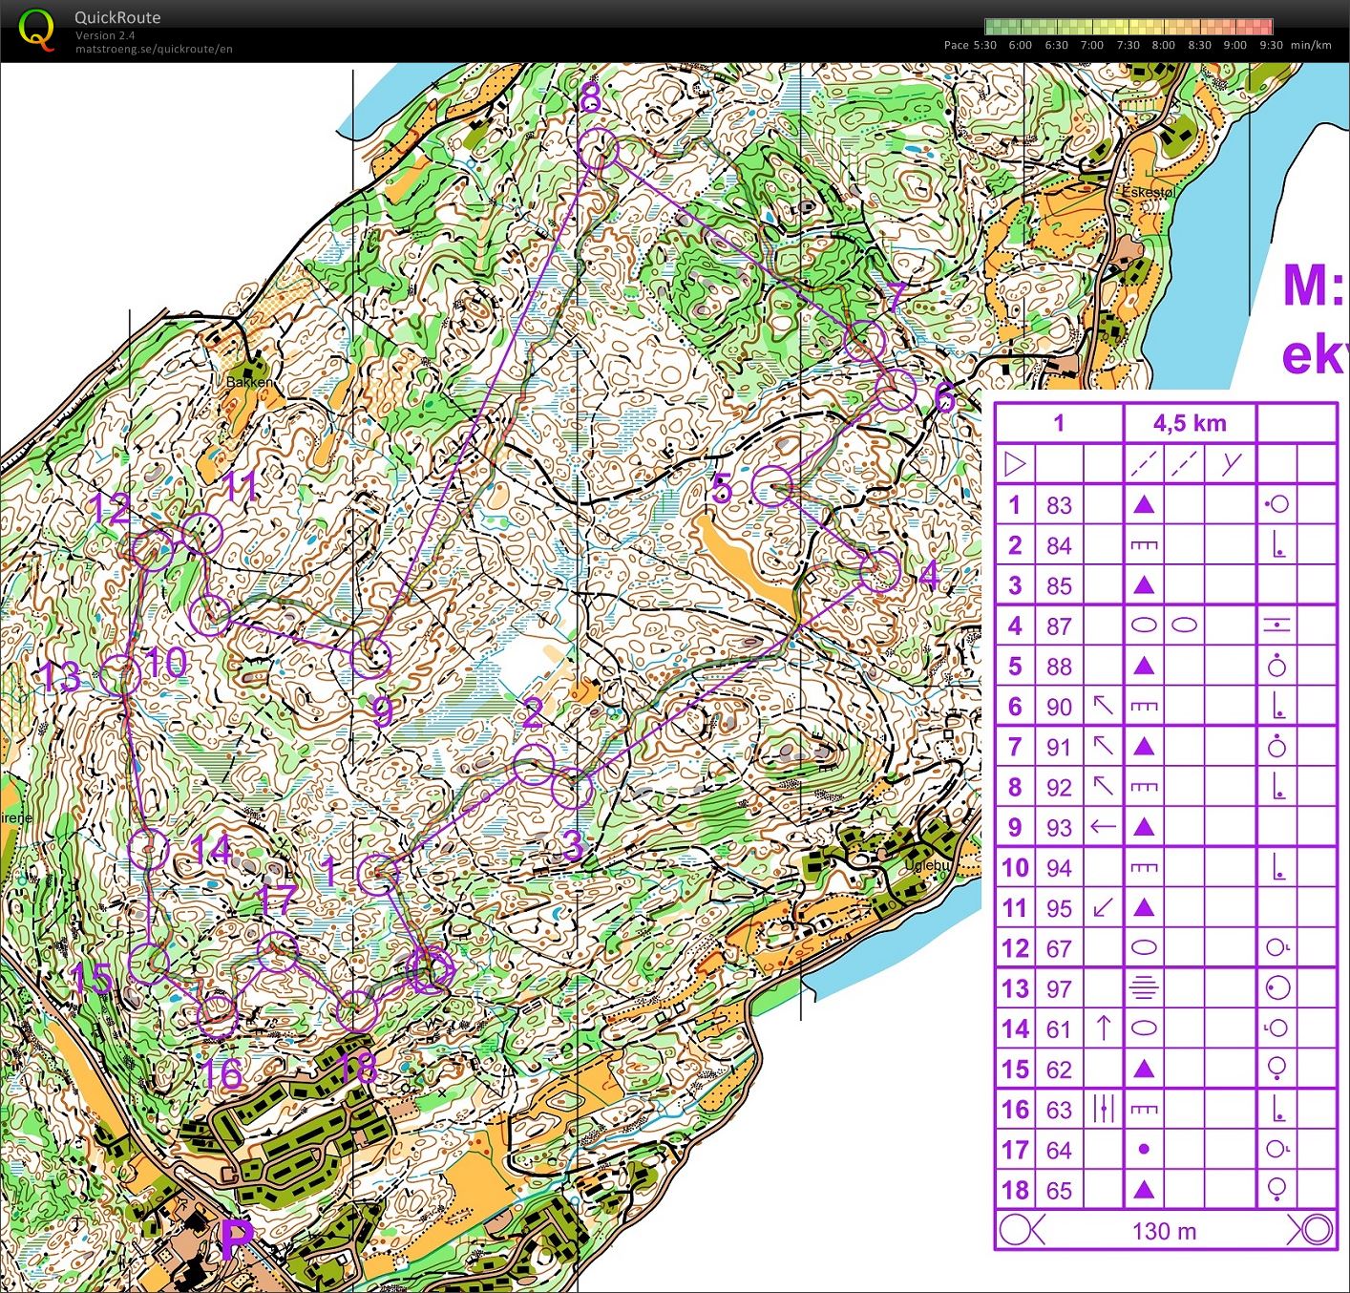Select control circle 16 on the map
The width and height of the screenshot is (1350, 1293).
[x=217, y=1016]
